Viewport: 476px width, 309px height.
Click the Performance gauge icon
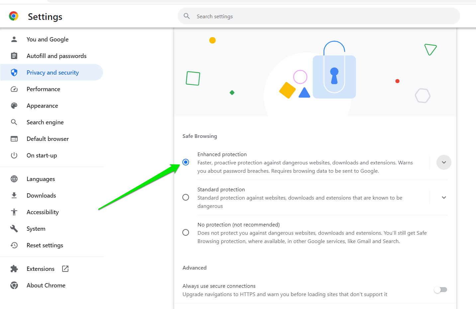14,89
